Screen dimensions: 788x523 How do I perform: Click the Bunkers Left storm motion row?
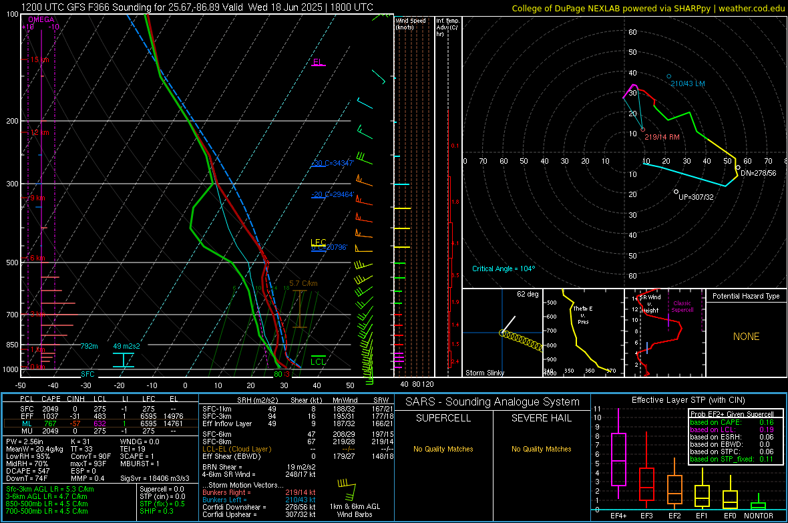pos(259,500)
